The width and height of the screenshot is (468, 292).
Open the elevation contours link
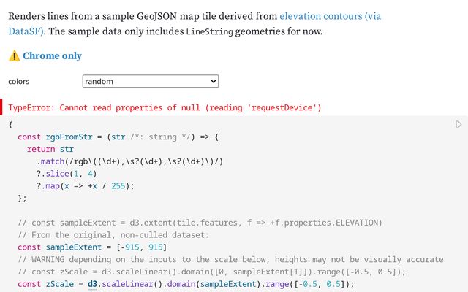[331, 15]
